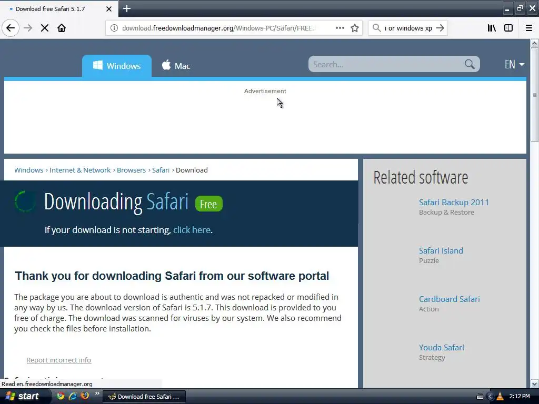
Task: Click the 'click here' download link
Action: [192, 230]
